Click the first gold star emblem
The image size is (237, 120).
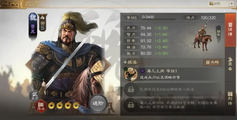[52, 105]
